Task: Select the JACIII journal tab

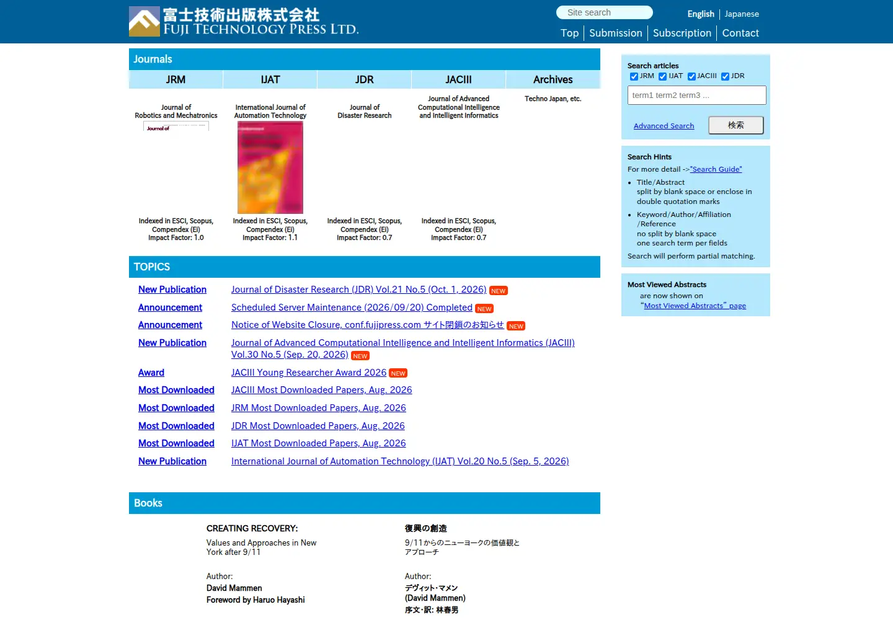Action: (459, 79)
